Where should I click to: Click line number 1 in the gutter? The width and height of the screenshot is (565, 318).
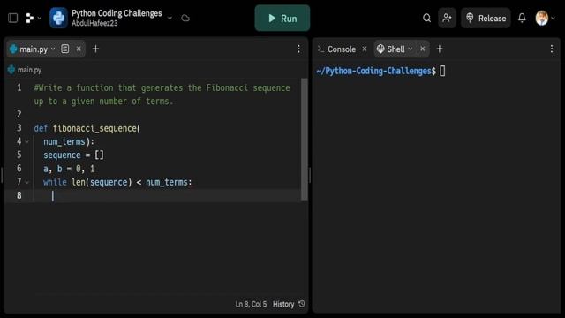(x=19, y=87)
